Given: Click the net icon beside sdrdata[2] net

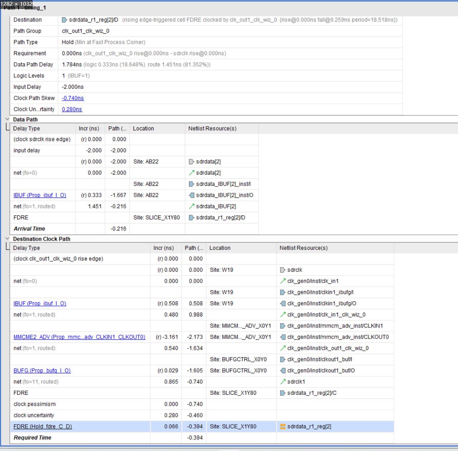Looking at the screenshot, I should pos(191,173).
